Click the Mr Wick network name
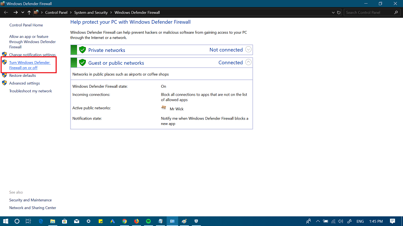 177,109
